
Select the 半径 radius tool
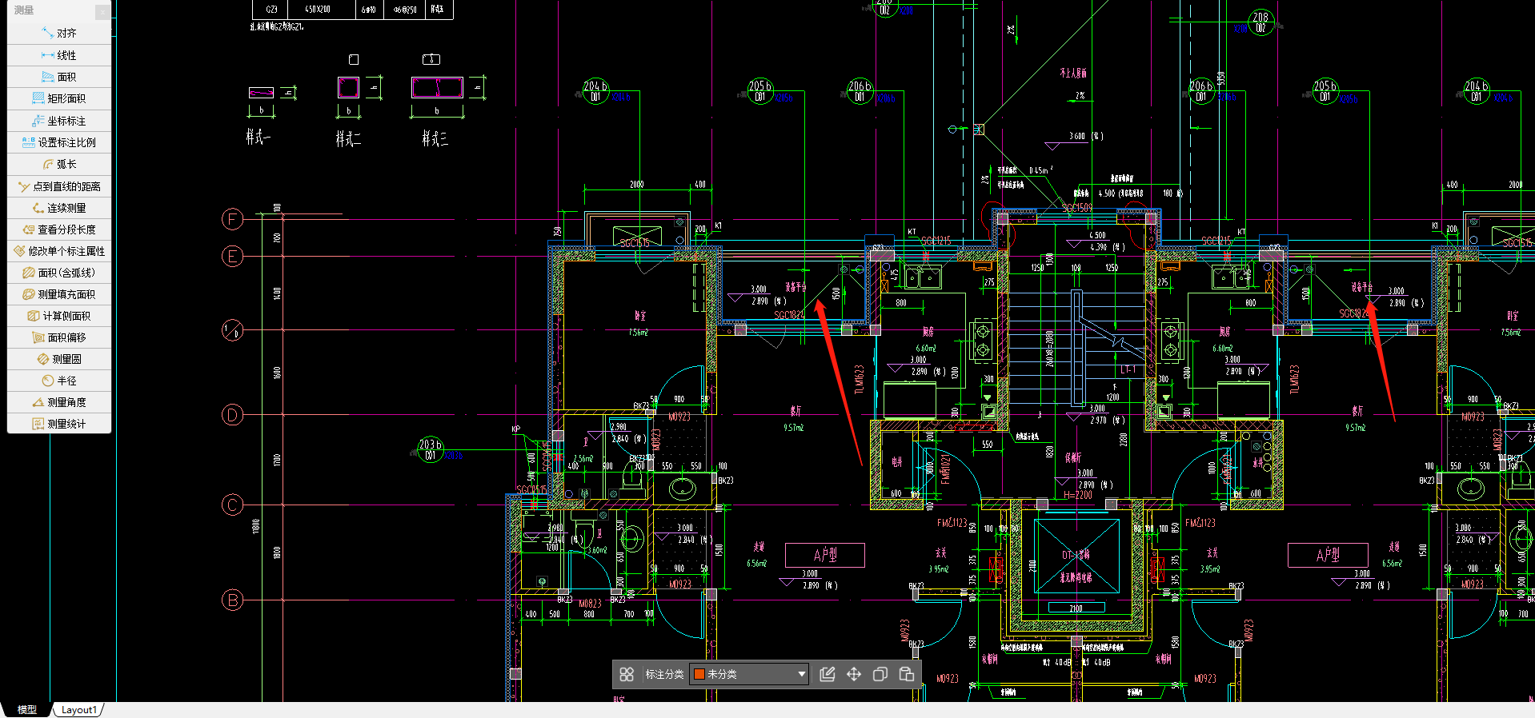[x=59, y=381]
